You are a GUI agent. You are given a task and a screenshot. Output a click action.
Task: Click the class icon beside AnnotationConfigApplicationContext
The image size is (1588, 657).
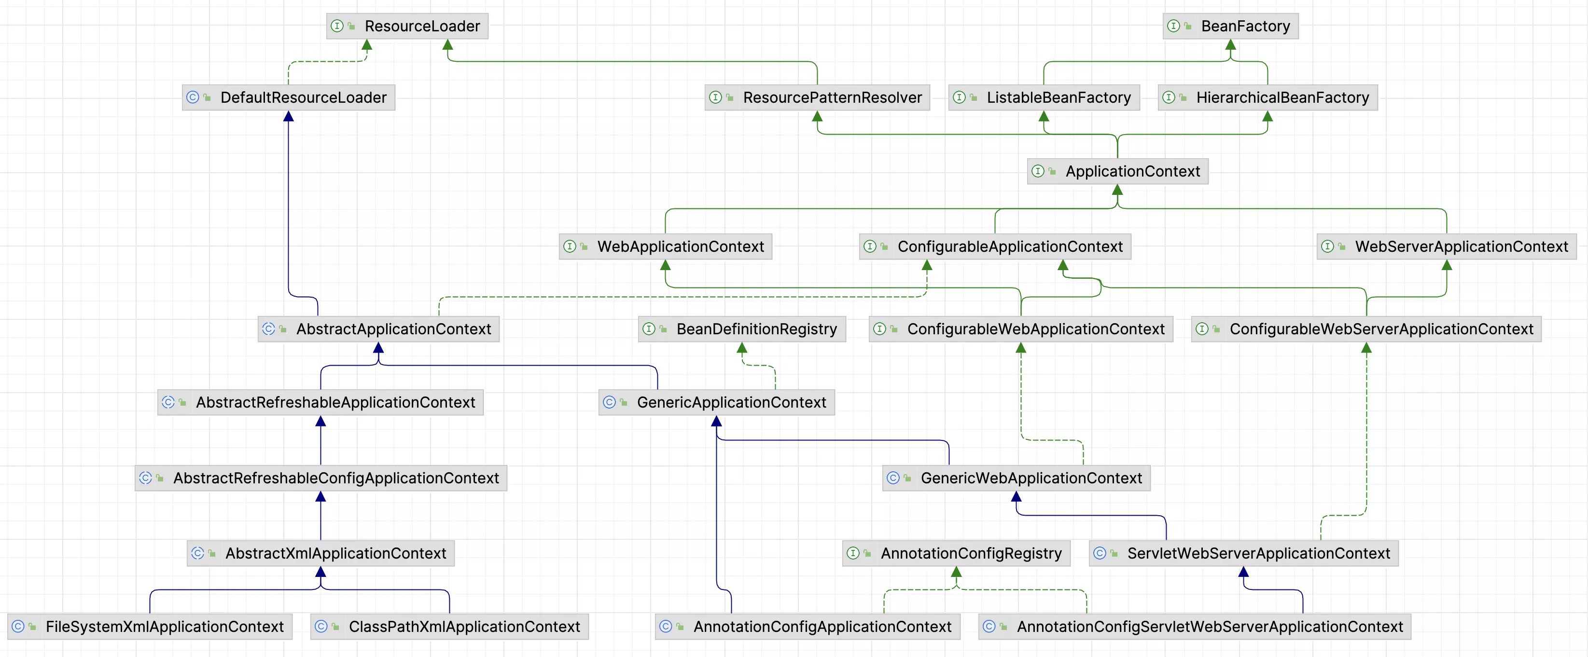pos(666,627)
